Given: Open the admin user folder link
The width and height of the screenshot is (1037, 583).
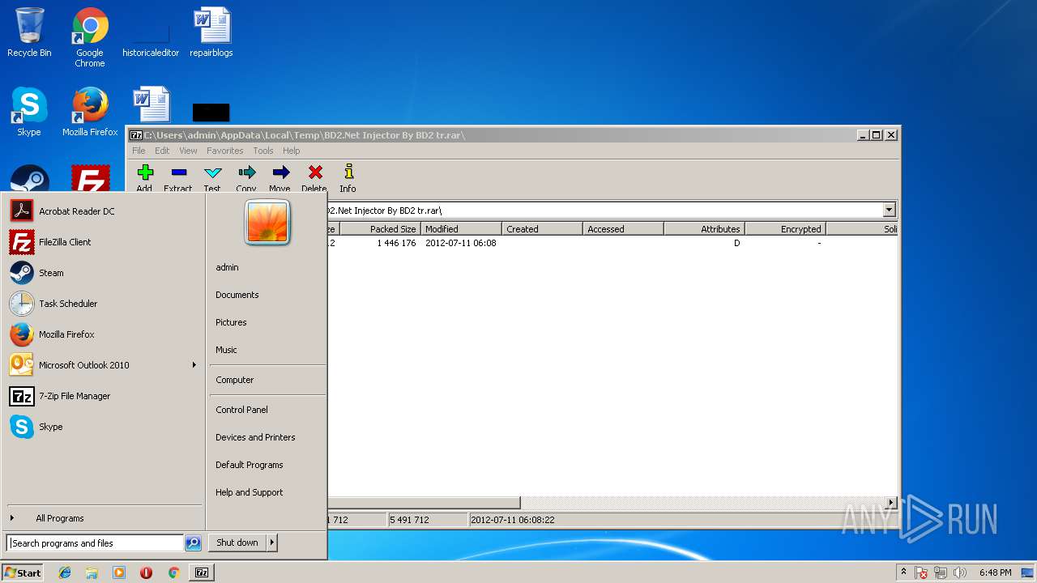Looking at the screenshot, I should (x=227, y=267).
